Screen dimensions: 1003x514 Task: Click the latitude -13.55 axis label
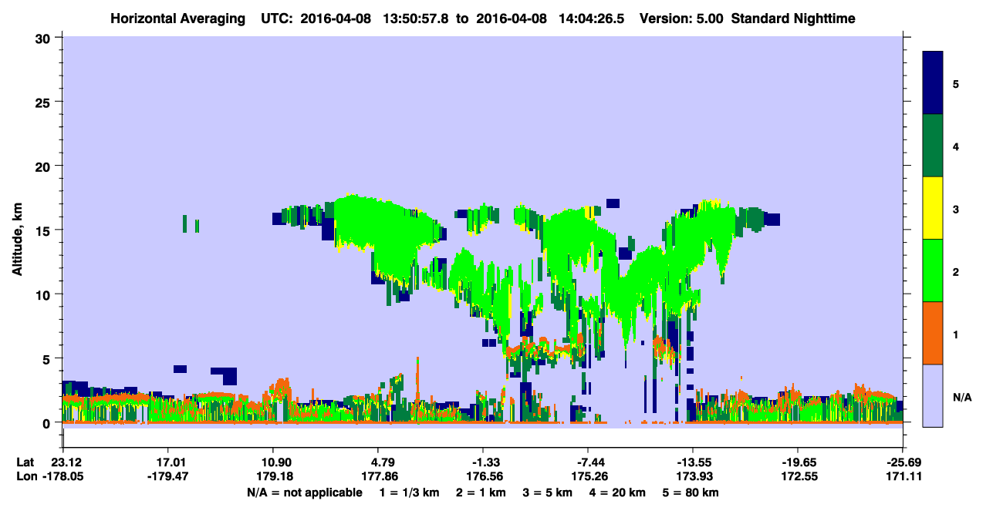693,462
